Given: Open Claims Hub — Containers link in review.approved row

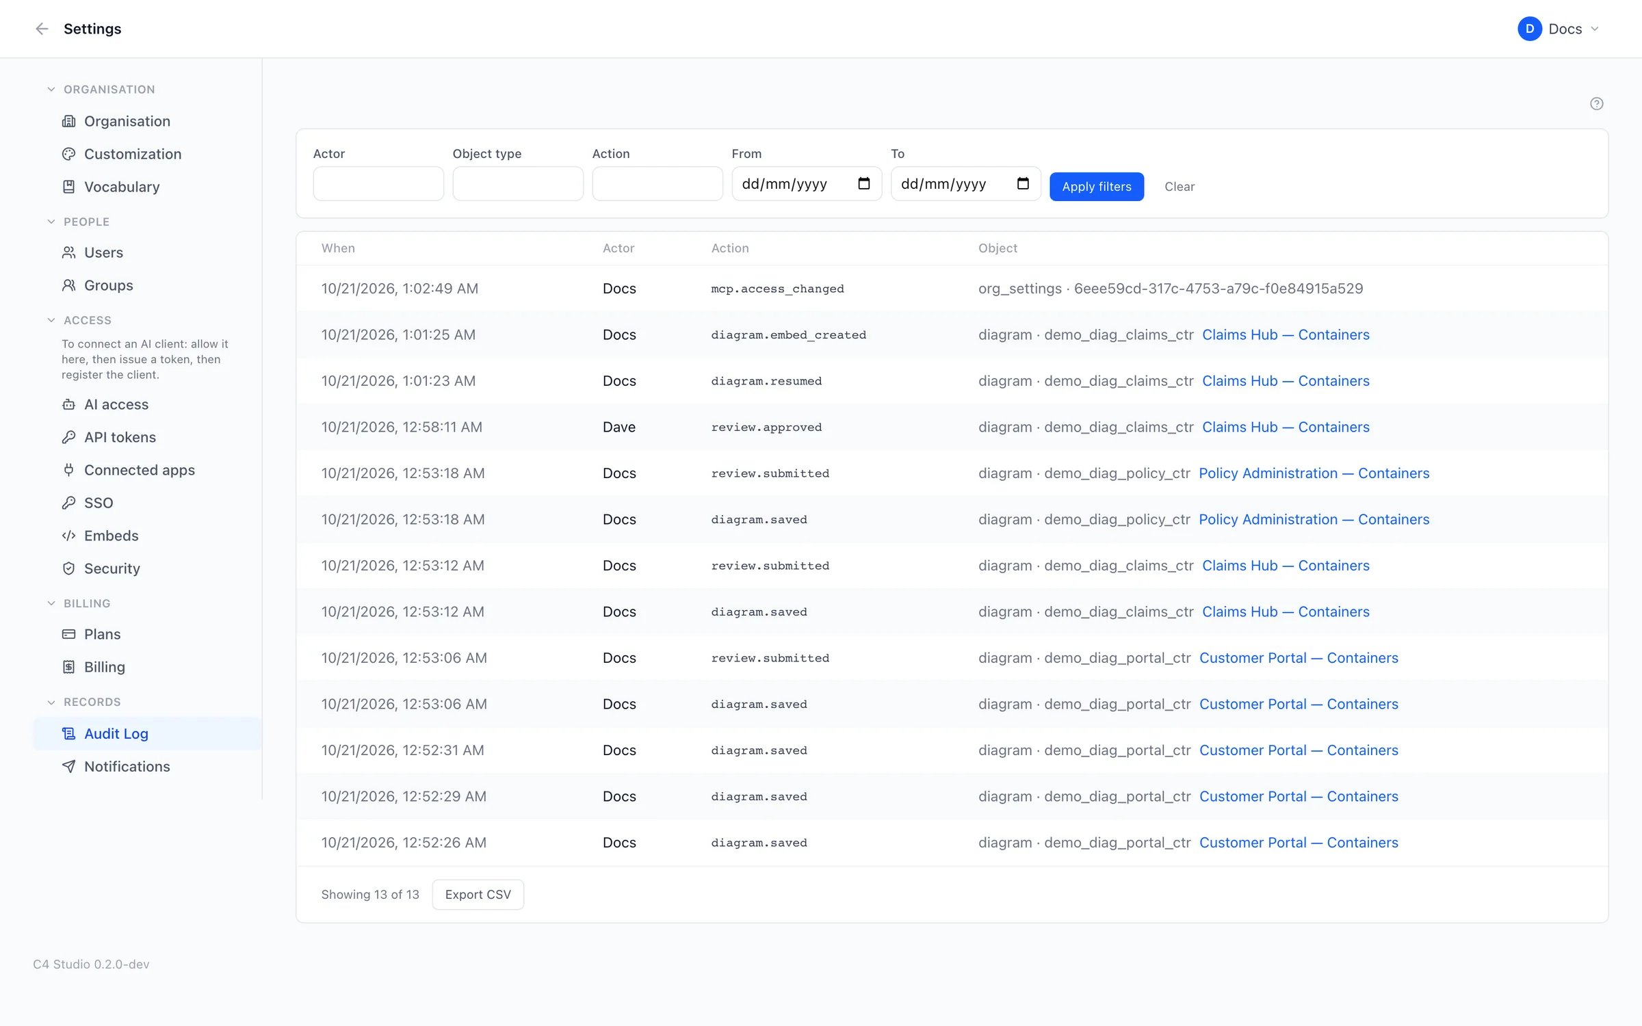Looking at the screenshot, I should [1286, 427].
